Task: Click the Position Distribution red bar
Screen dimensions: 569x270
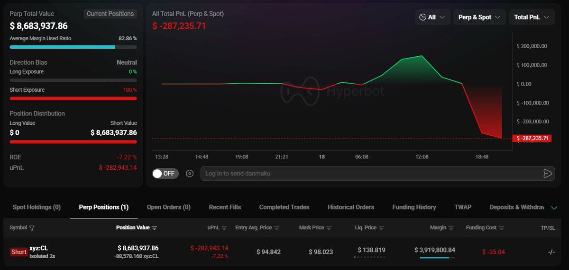Action: click(x=73, y=141)
